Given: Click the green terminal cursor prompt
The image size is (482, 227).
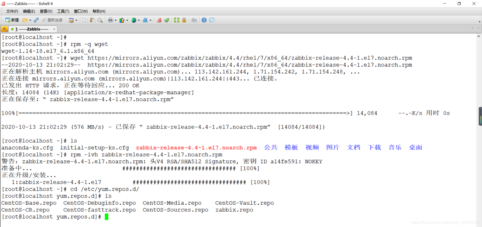Looking at the screenshot, I should 106,217.
